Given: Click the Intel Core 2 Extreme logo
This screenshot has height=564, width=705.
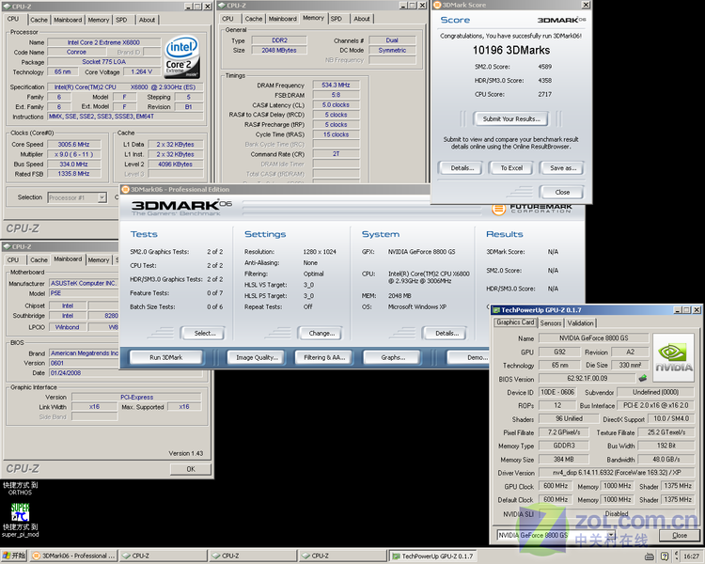Looking at the screenshot, I should pos(182,57).
